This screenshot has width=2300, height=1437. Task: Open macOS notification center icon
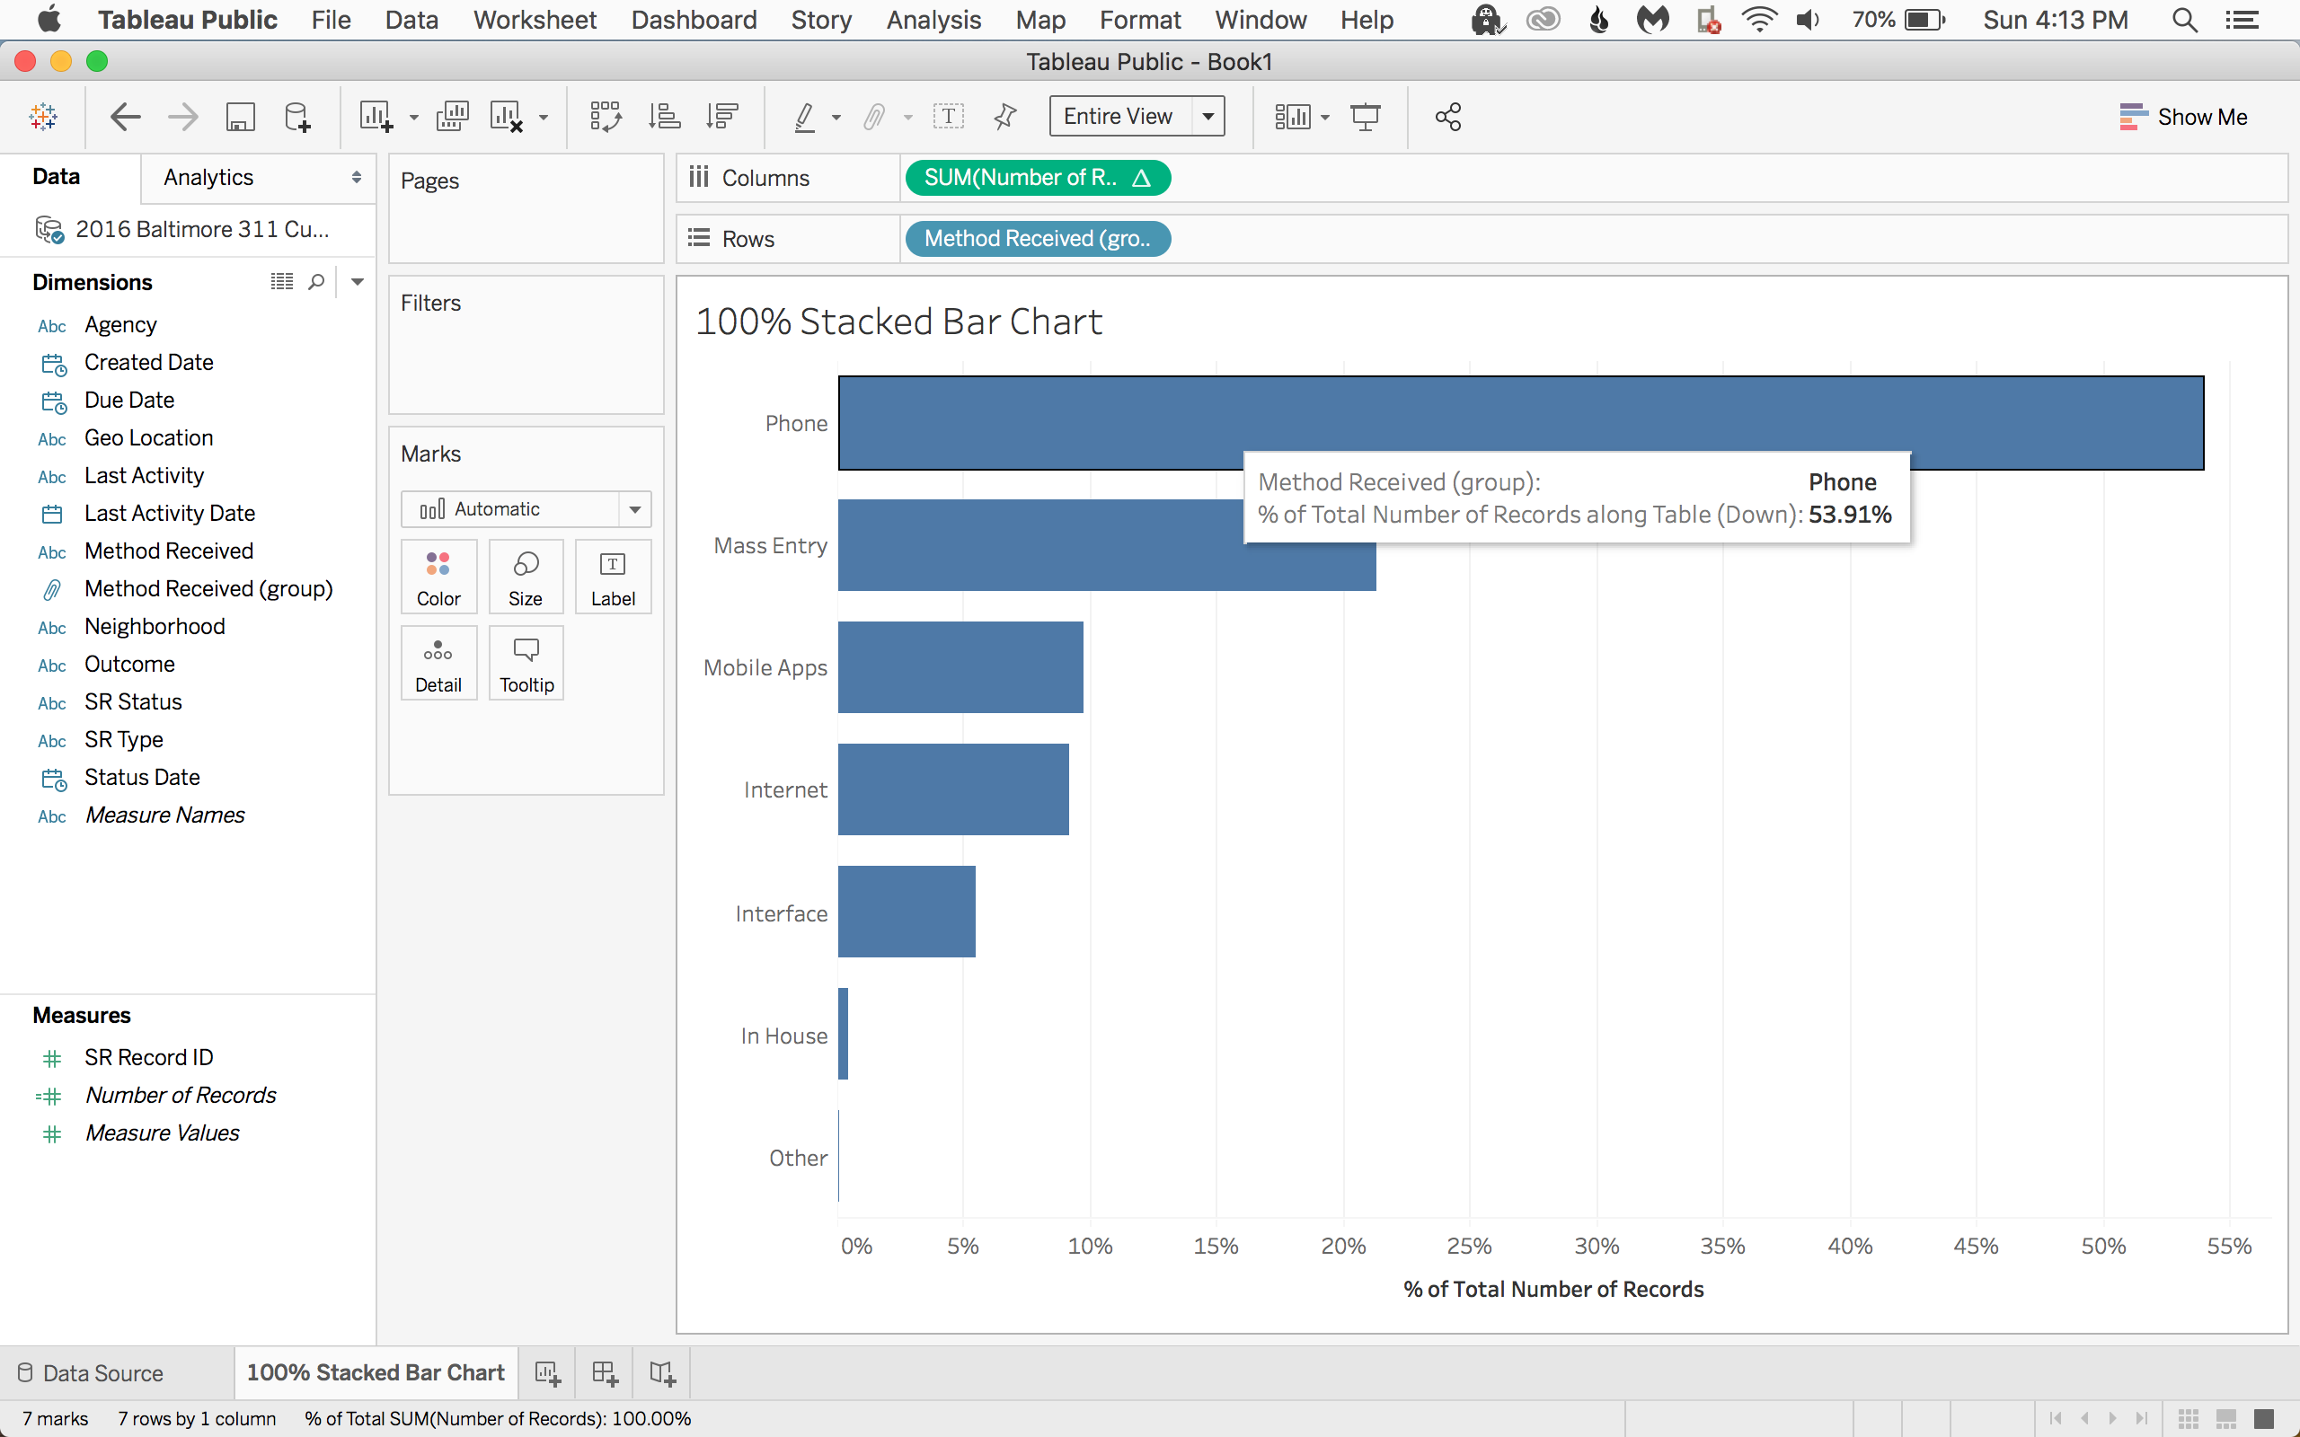(x=2243, y=20)
